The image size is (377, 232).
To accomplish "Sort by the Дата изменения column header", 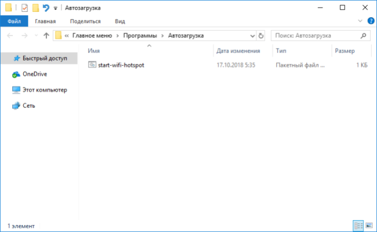I will point(238,51).
